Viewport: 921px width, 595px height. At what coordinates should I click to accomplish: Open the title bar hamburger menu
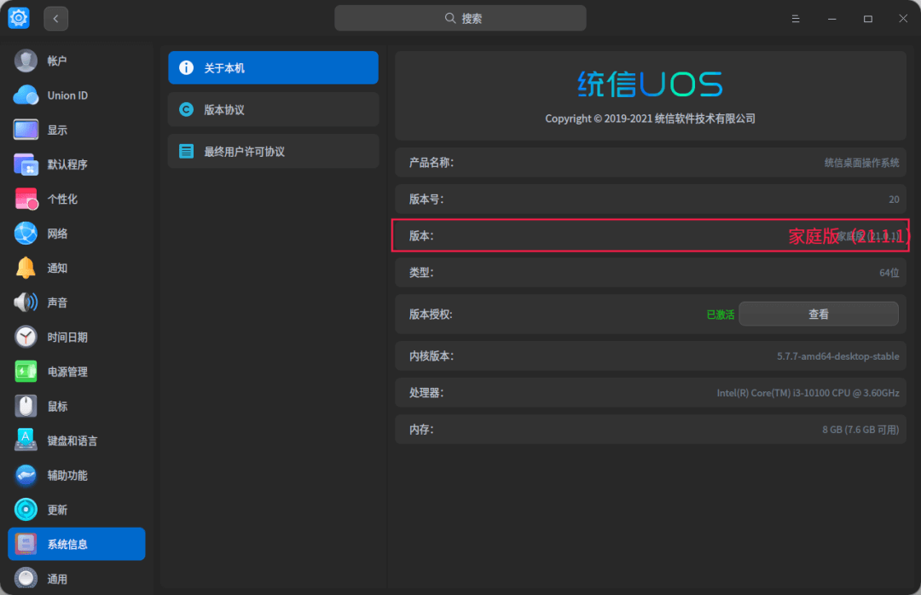click(796, 19)
